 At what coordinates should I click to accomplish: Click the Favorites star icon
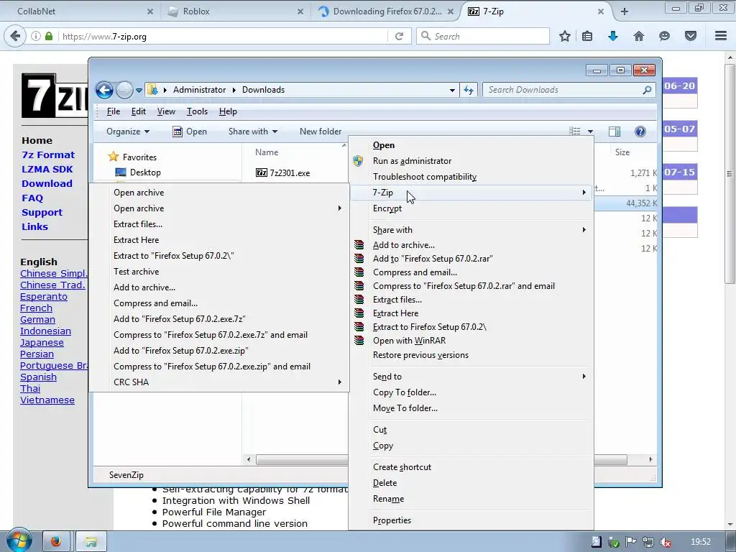pos(113,156)
